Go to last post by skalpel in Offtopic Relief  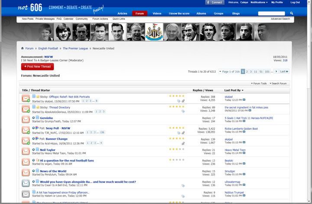click(x=244, y=100)
